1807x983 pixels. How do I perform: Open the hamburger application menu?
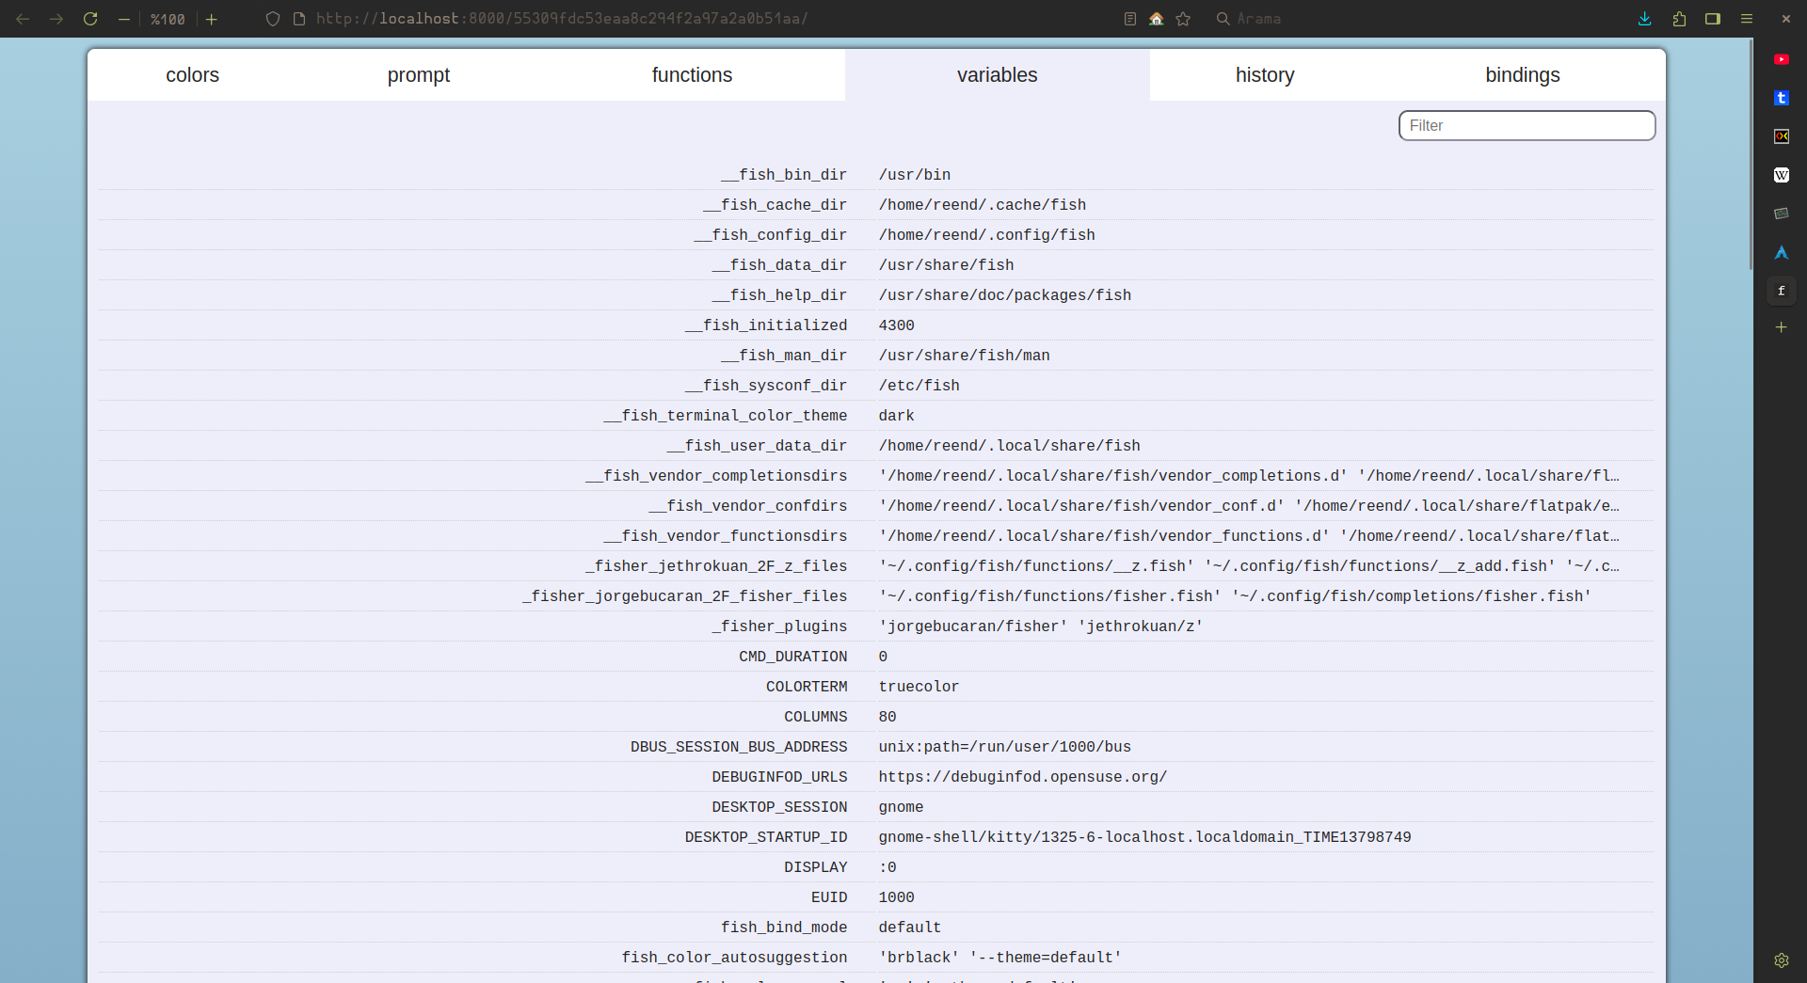(x=1747, y=19)
